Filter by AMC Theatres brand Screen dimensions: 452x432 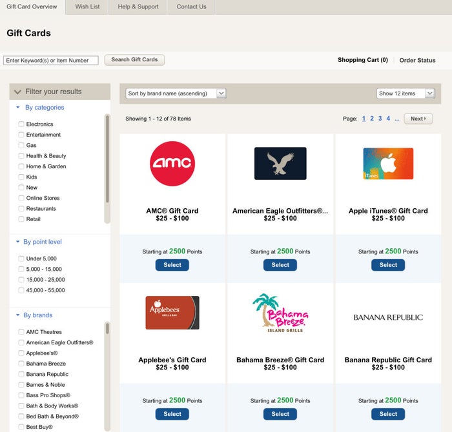[x=21, y=332]
